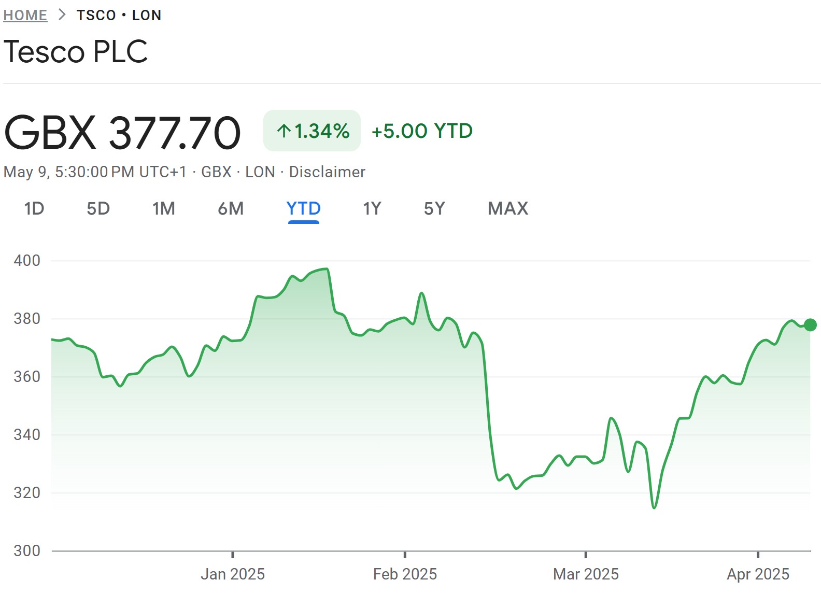821x594 pixels.
Task: Switch to the 5D time range
Action: tap(98, 208)
